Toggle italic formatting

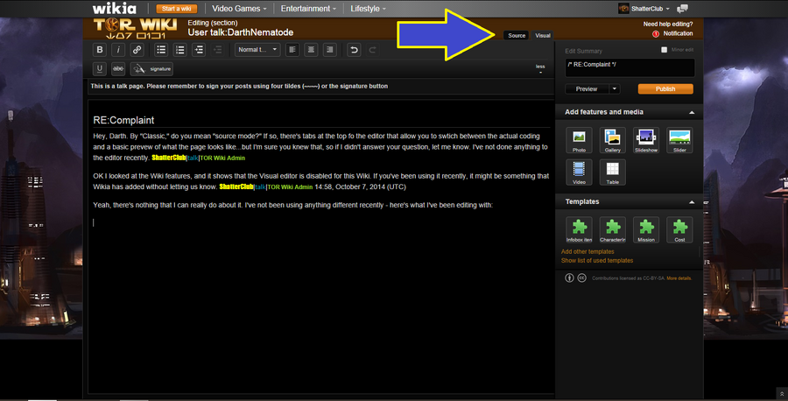pyautogui.click(x=118, y=50)
